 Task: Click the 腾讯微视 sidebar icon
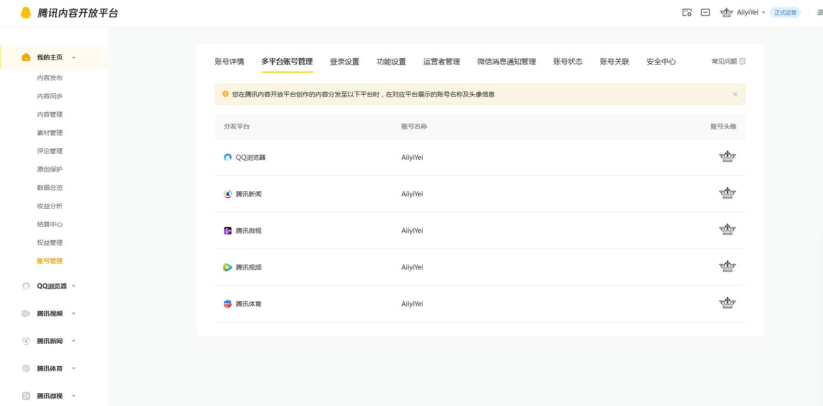[26, 396]
